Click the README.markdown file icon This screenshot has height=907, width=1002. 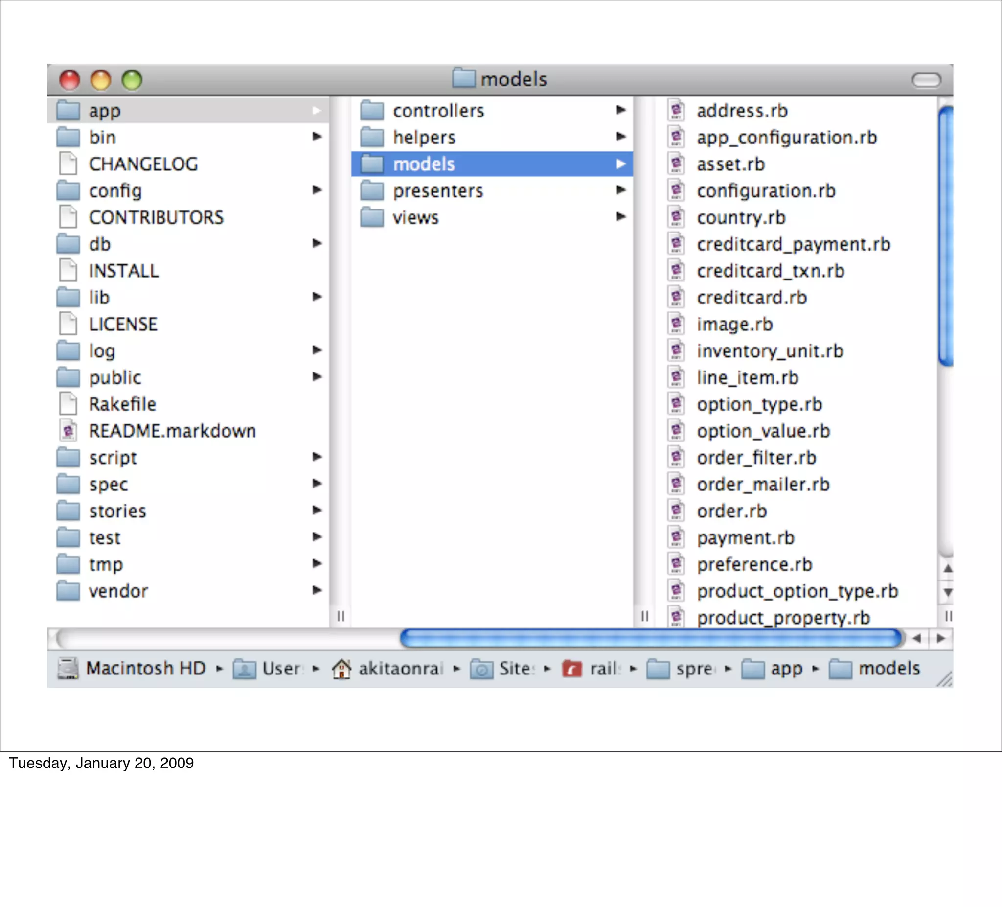coord(68,431)
